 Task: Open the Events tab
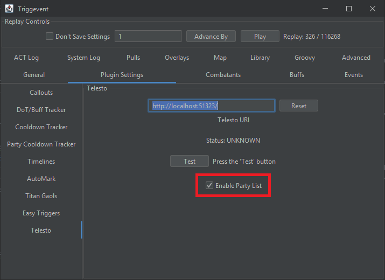pos(354,75)
